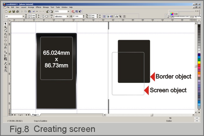The height and width of the screenshot is (136, 204).
Task: Open Corel online icon
Action: pos(77,11)
